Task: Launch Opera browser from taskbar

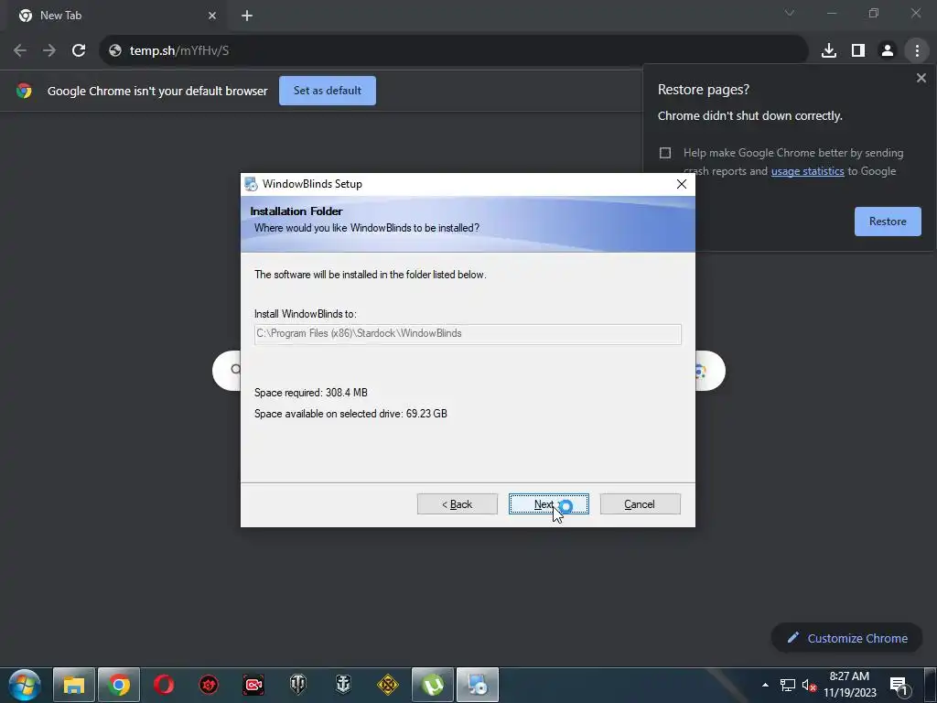Action: click(164, 685)
